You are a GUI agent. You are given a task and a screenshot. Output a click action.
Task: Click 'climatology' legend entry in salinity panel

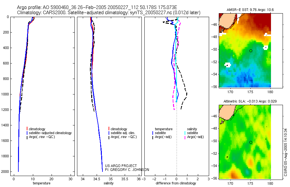click(119, 129)
